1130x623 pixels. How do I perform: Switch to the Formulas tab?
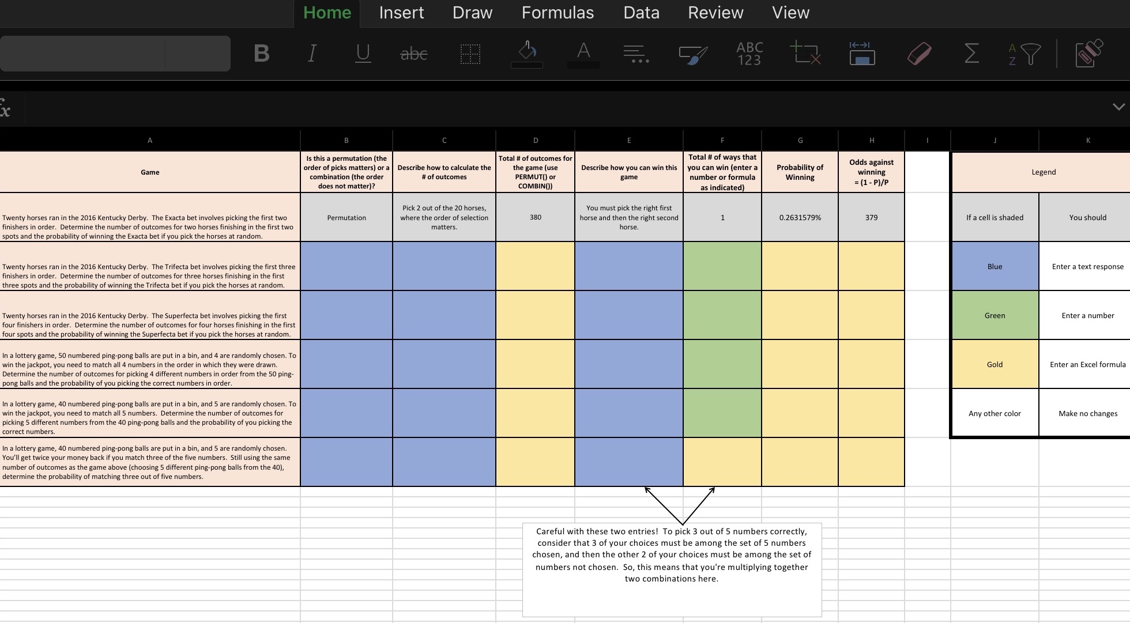[x=557, y=13]
